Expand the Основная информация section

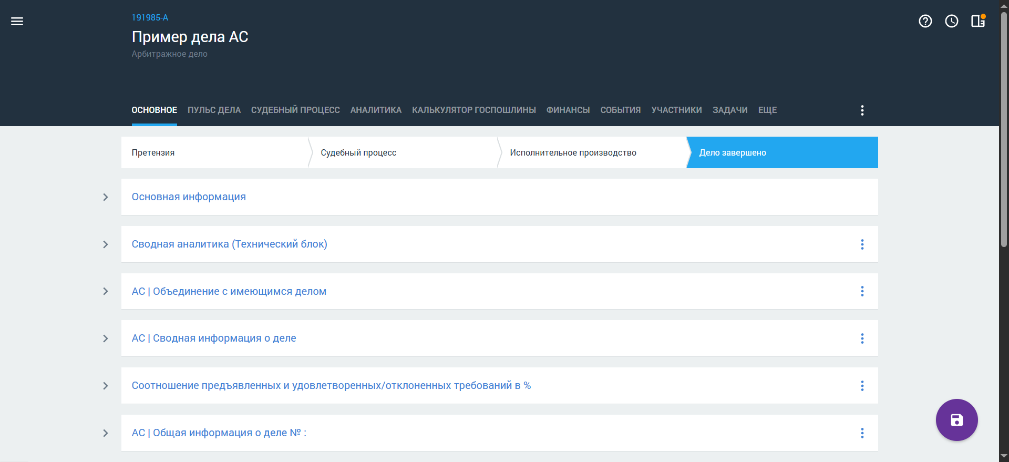106,197
